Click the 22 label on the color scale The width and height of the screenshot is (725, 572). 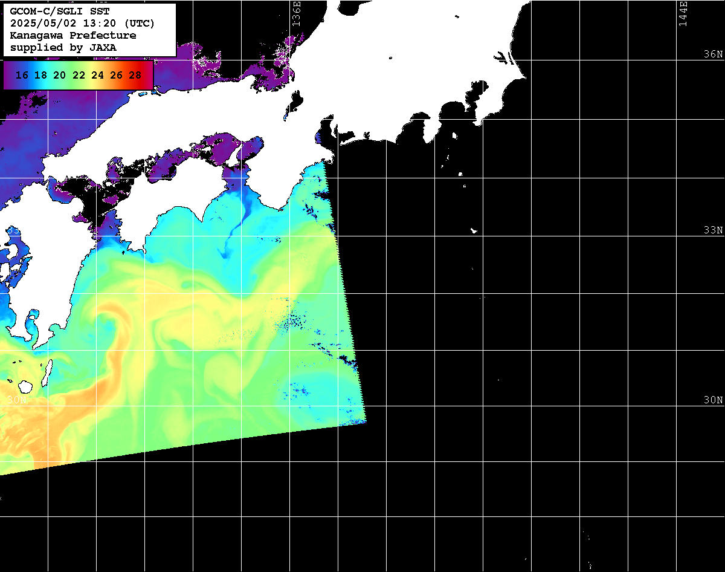(79, 76)
